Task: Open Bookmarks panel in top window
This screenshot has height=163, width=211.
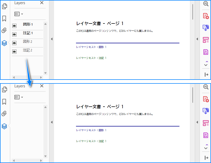Action: point(4,19)
